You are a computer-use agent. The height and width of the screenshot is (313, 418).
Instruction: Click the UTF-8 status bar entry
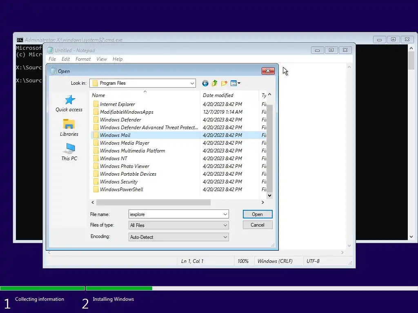[x=313, y=261]
